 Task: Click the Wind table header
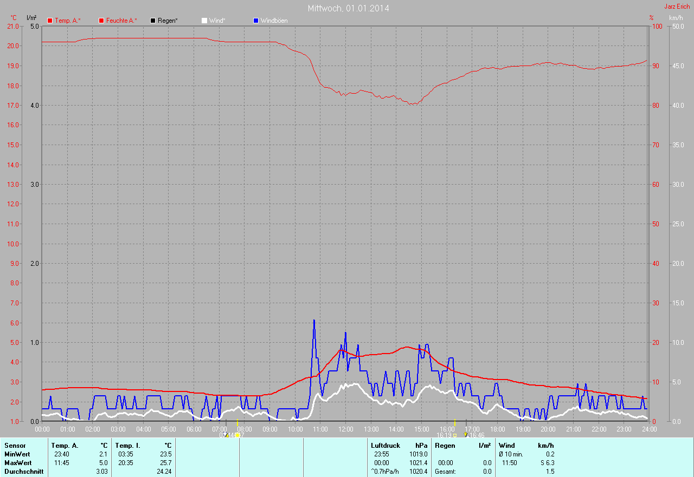(507, 446)
